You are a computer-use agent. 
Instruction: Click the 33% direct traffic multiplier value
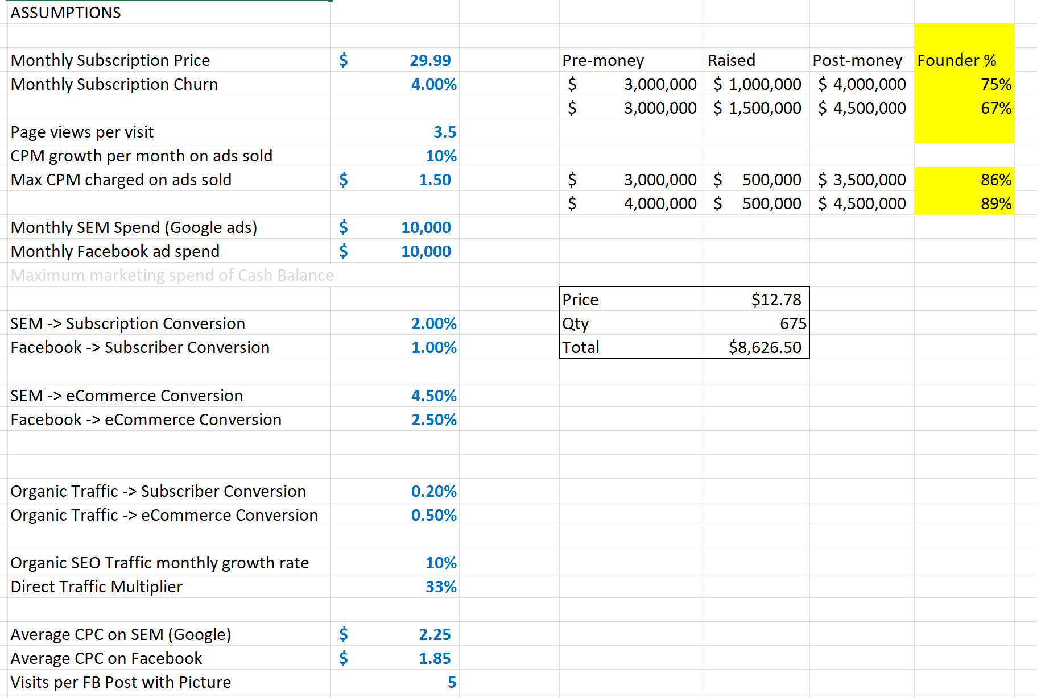point(395,586)
